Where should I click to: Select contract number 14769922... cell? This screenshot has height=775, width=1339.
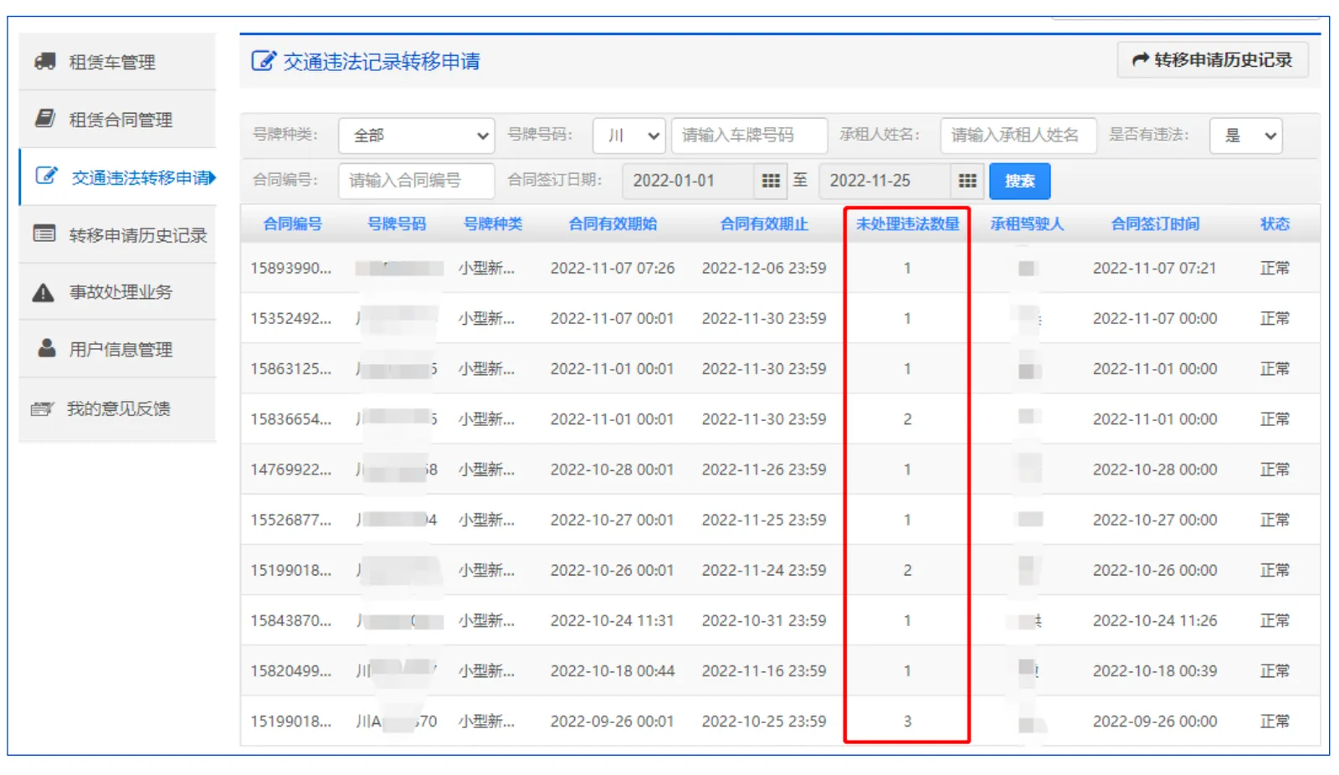pyautogui.click(x=291, y=470)
